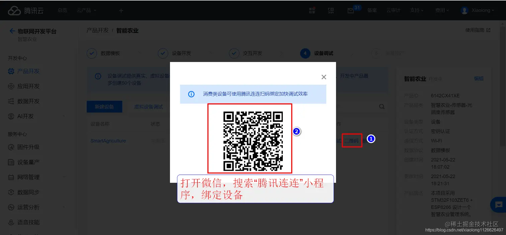
Task: Click the user avatar icon
Action: pos(465,10)
